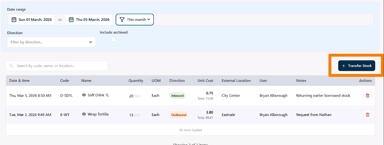Click the start date calendar icon
This screenshot has width=384, height=145.
14,20
